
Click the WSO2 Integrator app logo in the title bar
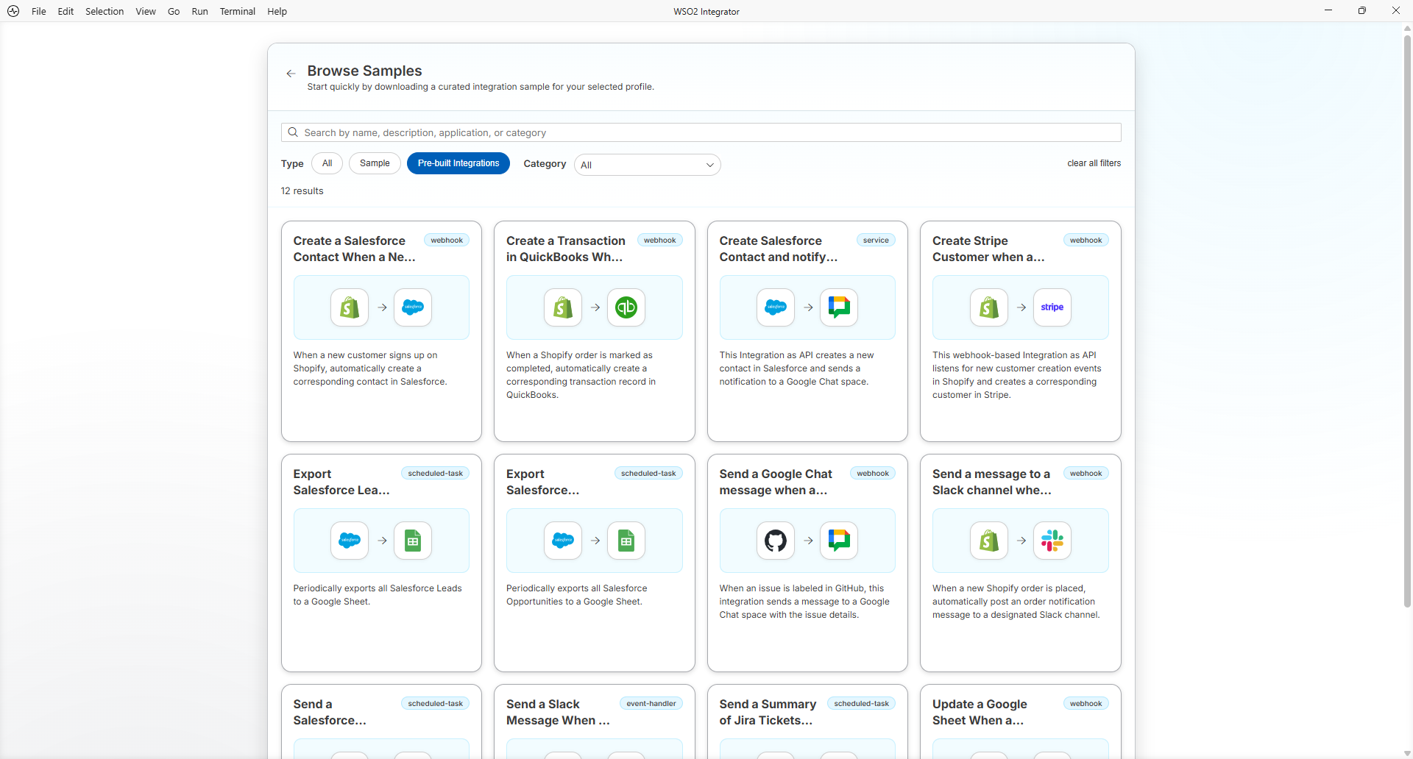click(x=13, y=11)
